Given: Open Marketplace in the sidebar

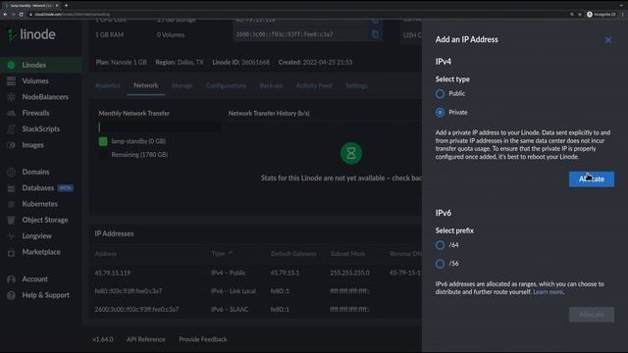Looking at the screenshot, I should coord(40,252).
